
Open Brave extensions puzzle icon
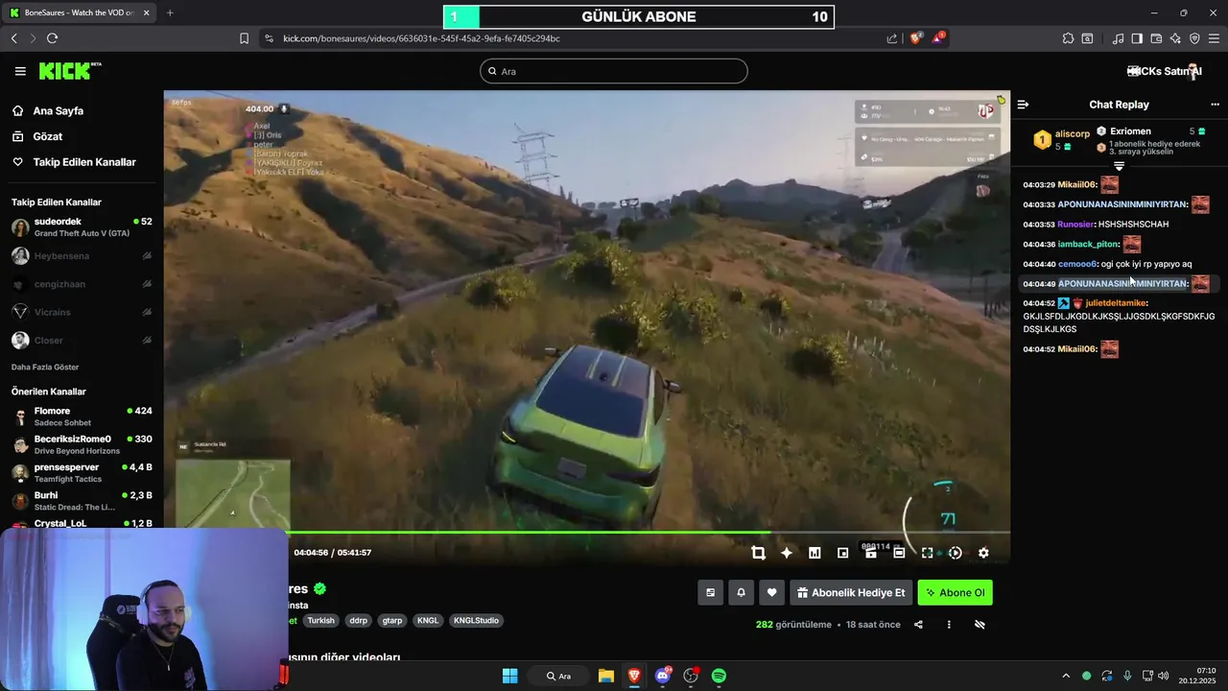1068,38
